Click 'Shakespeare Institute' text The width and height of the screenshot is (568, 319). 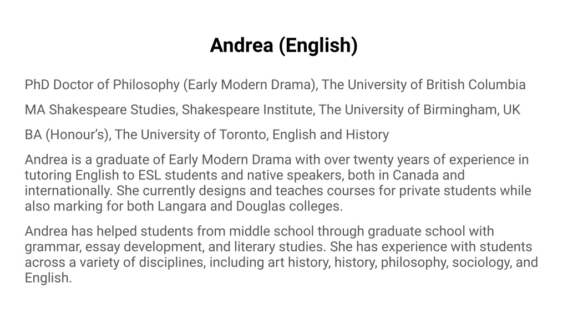pos(248,110)
